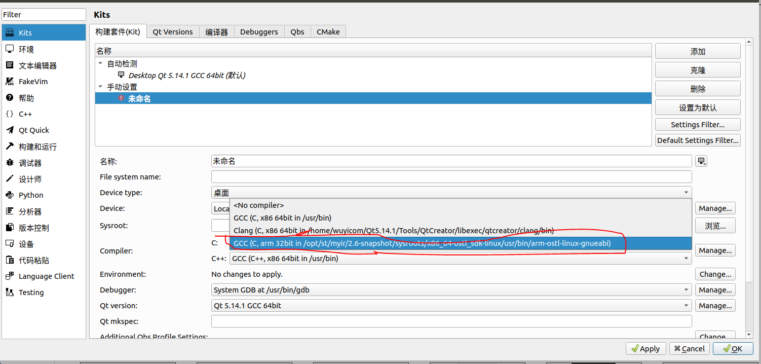Open Settings Filter... dialog
Image resolution: width=761 pixels, height=364 pixels.
tap(698, 125)
